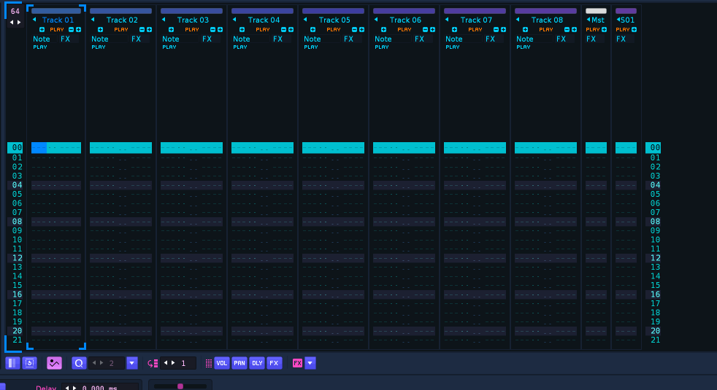This screenshot has height=390, width=717.
Task: Click the Q quantize icon
Action: [80, 362]
